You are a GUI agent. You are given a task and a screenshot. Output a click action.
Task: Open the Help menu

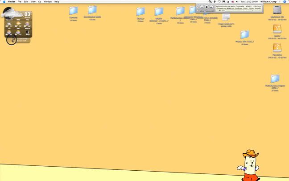57,2
